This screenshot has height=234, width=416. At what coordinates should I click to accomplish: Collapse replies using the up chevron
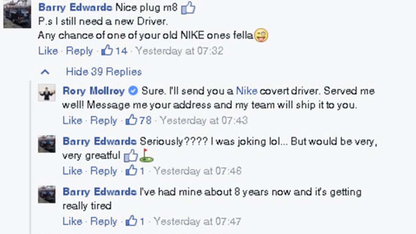[x=45, y=72]
